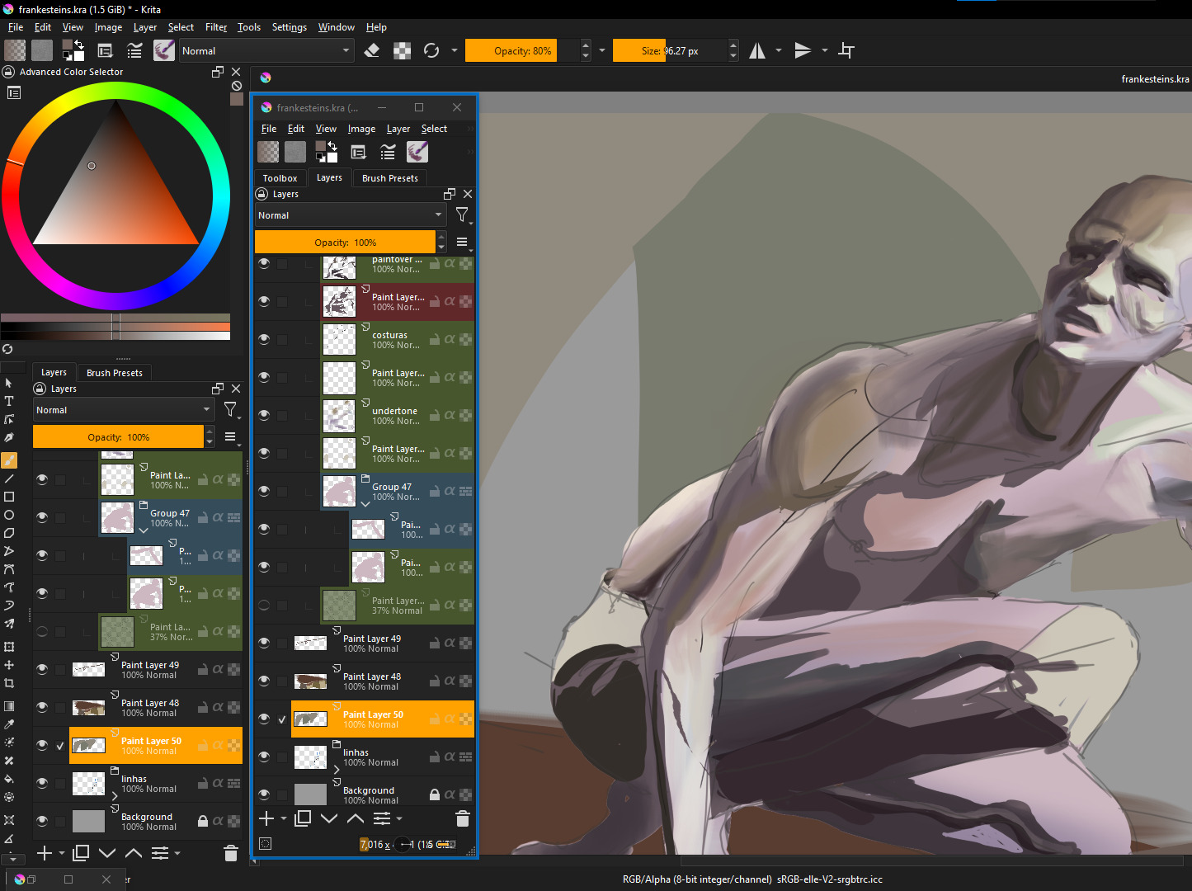
Task: Toggle visibility of costuras layer
Action: (x=264, y=339)
